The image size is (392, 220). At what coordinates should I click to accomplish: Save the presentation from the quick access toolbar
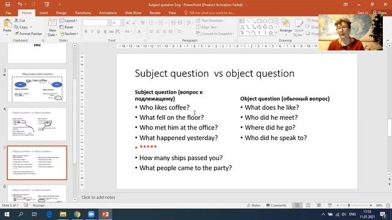[8, 4]
